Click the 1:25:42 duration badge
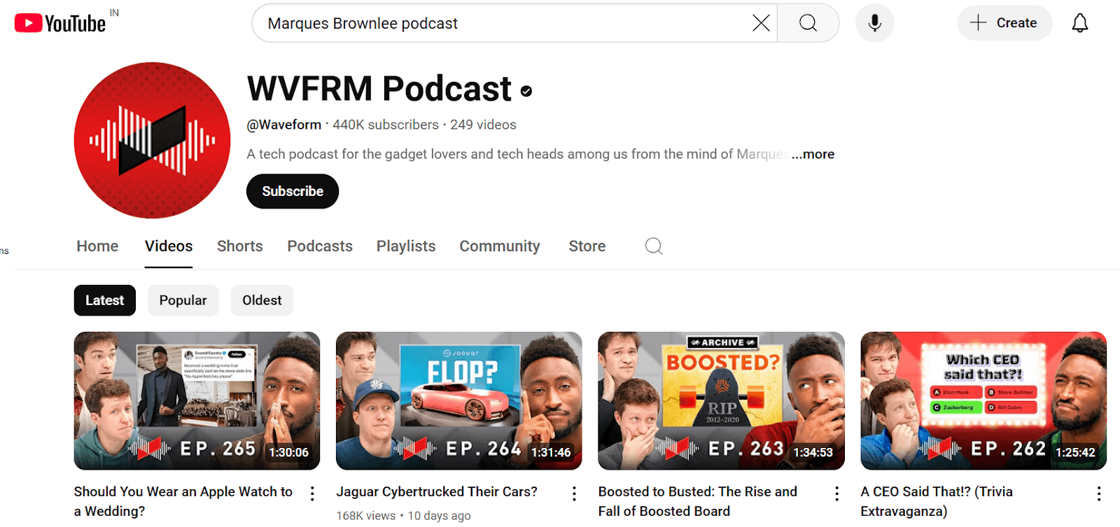This screenshot has height=527, width=1120. tap(1075, 453)
